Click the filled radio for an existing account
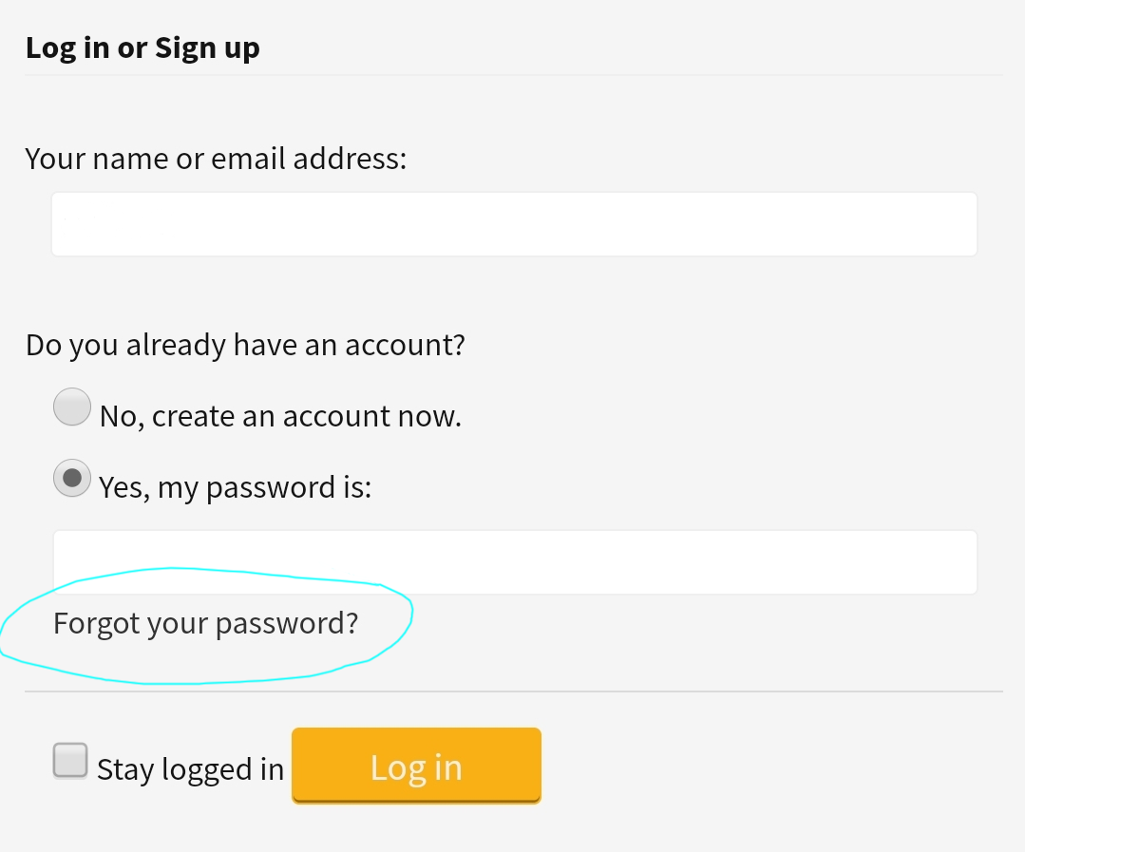1140x852 pixels. point(72,479)
